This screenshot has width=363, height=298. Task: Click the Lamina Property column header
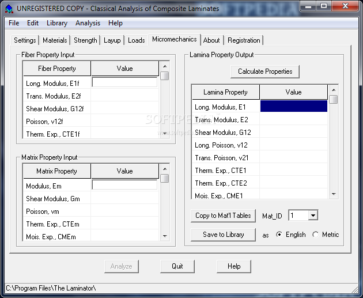coord(226,92)
